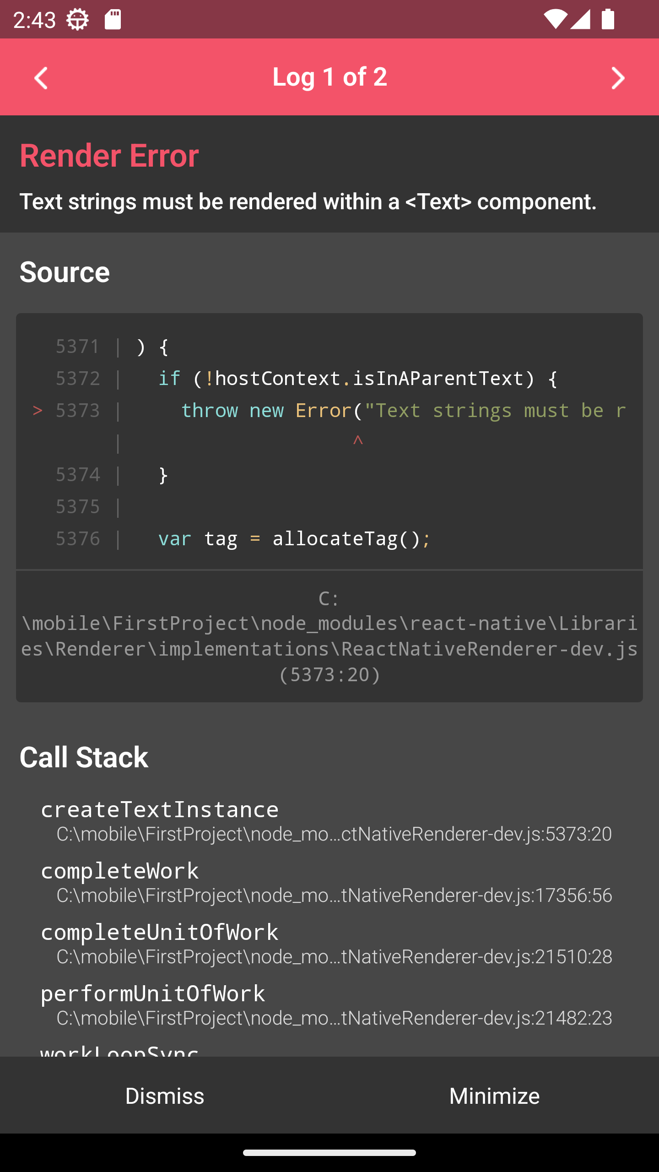659x1172 pixels.
Task: Tap the source code line 5373
Action: (x=329, y=411)
